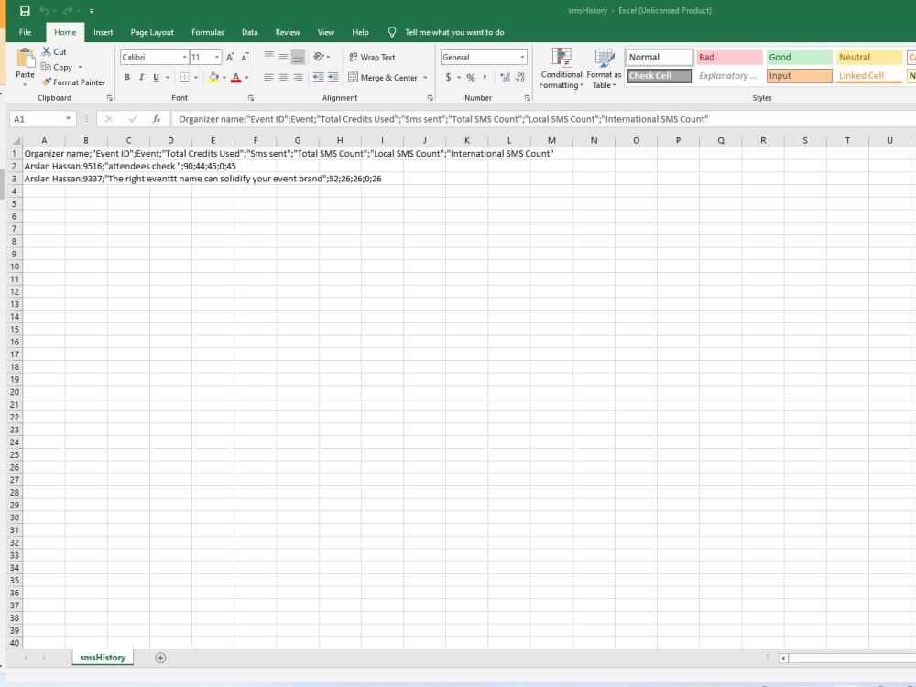Viewport: 916px width, 687px height.
Task: Switch to the Page Layout tab
Action: (152, 32)
